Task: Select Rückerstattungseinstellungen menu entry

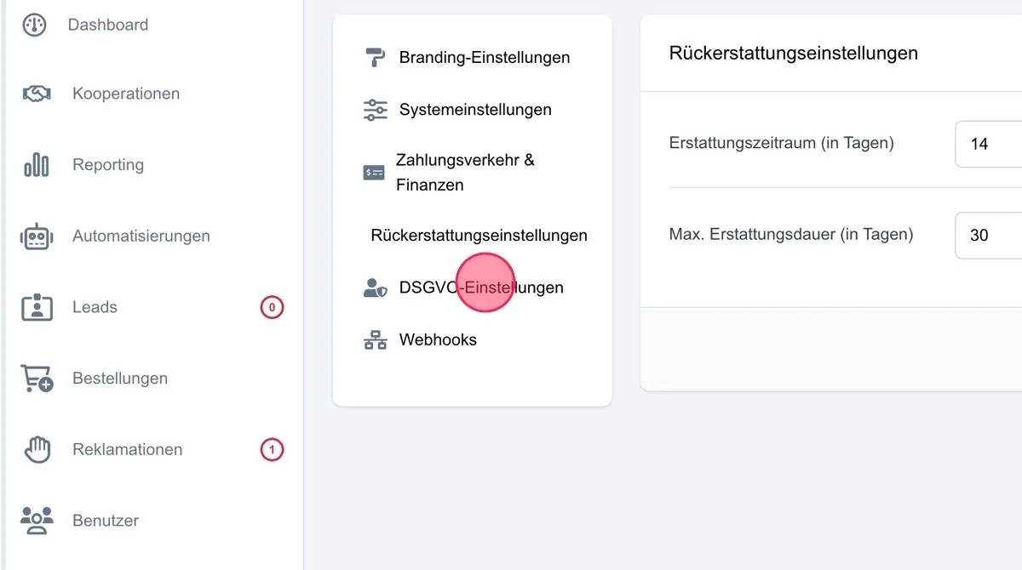Action: 479,236
